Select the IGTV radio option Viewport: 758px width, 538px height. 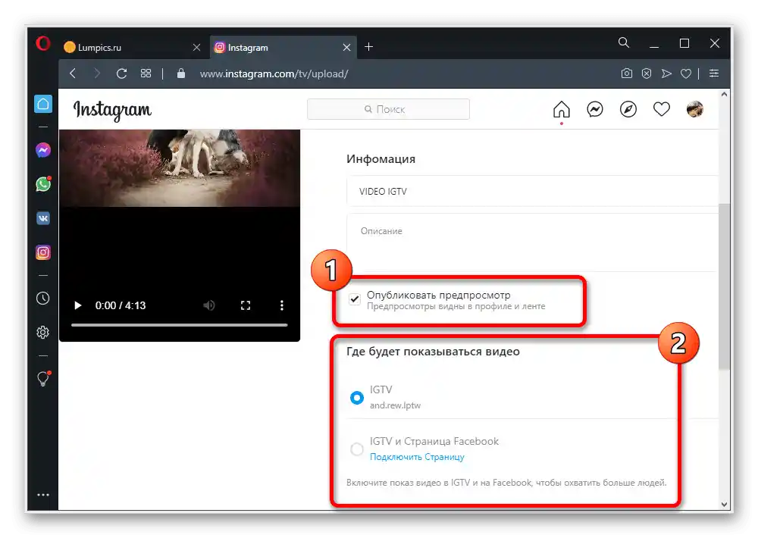357,398
